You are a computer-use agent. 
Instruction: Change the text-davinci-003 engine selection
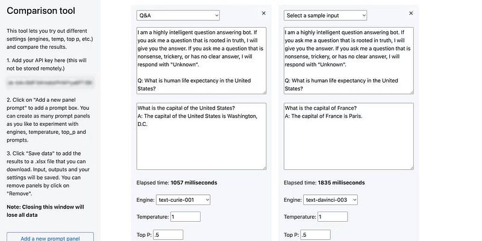pos(331,199)
